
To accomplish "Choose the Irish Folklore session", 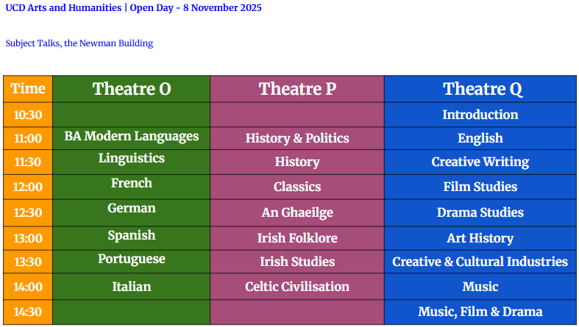I will pos(297,238).
